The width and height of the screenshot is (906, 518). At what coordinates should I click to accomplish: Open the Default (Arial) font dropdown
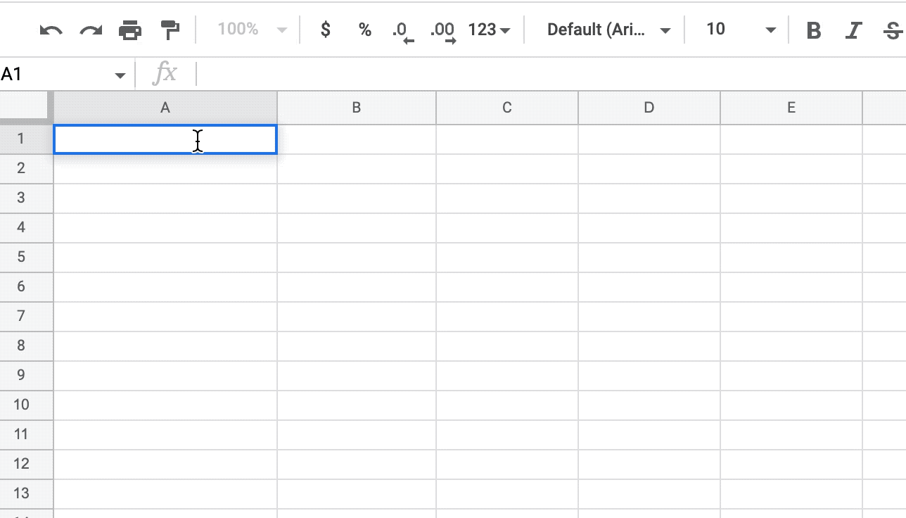click(x=608, y=30)
